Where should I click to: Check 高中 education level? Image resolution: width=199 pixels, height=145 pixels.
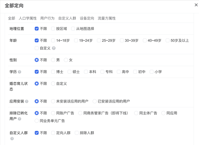119,72
